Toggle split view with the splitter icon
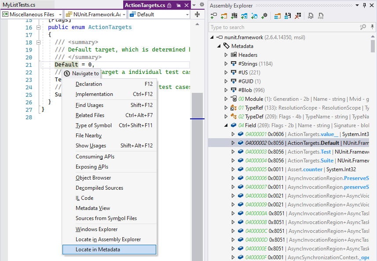The width and height of the screenshot is (377, 261). [197, 14]
